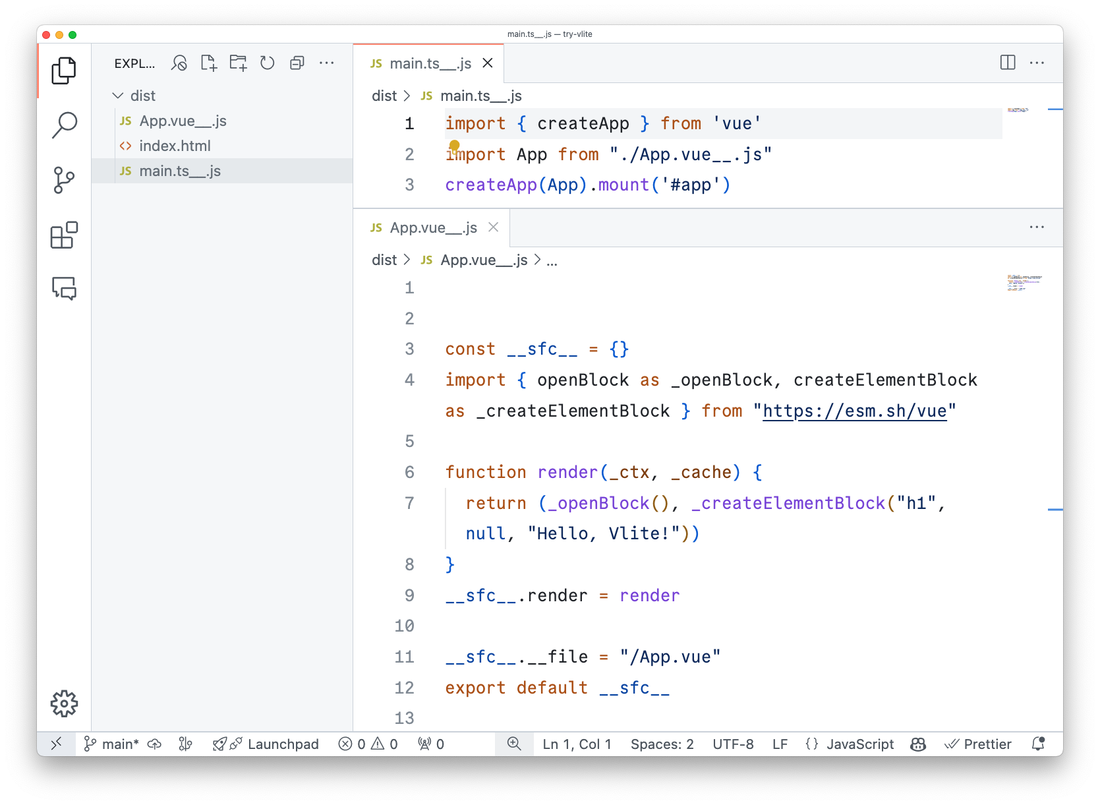Open Copilot status icon in status bar
Viewport: 1100px width, 805px height.
pos(918,744)
